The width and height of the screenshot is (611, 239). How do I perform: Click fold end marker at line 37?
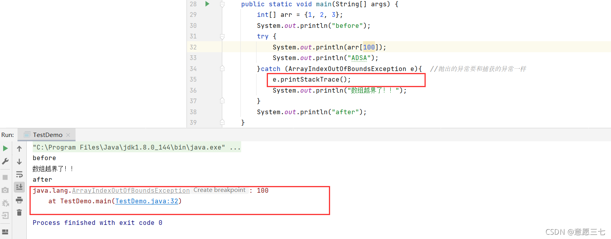(x=222, y=101)
